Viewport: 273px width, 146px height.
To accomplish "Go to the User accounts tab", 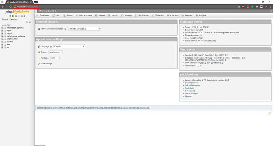I will [x=84, y=15].
